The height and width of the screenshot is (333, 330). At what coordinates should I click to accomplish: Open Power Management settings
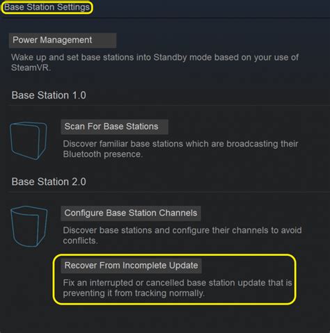click(x=63, y=40)
